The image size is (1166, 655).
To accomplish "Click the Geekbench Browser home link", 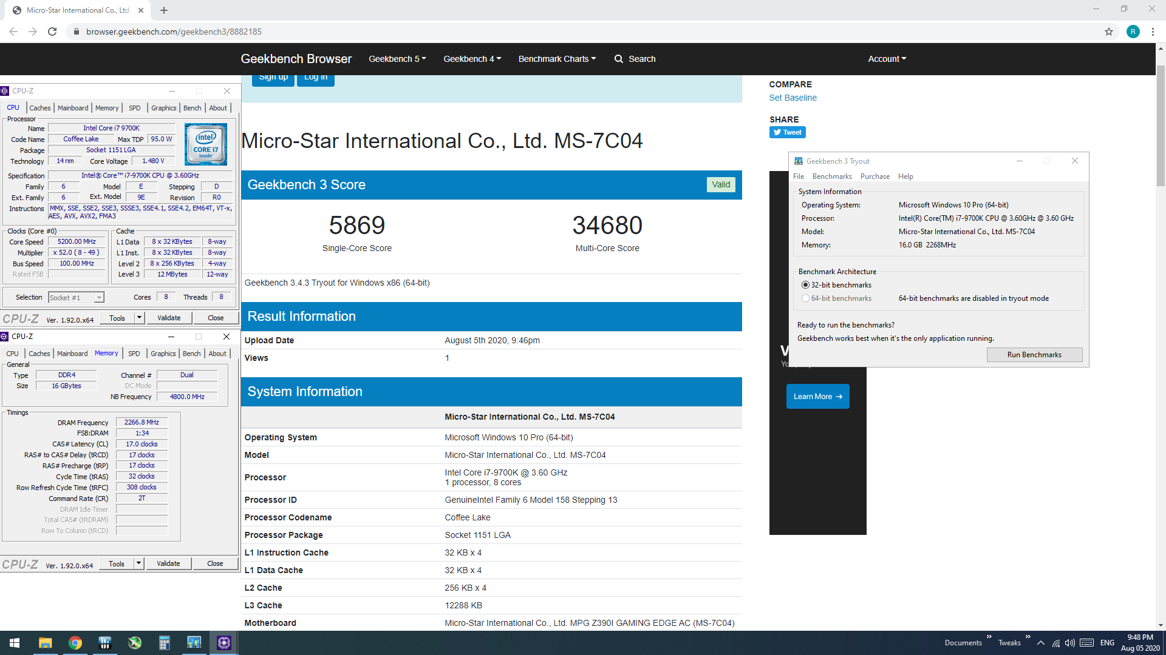I will click(296, 59).
